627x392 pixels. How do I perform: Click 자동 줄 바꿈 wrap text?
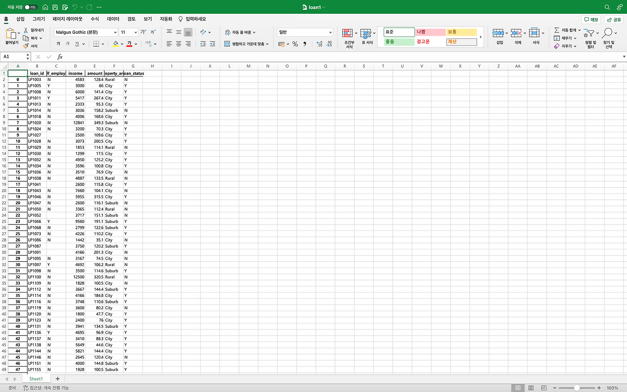(240, 32)
